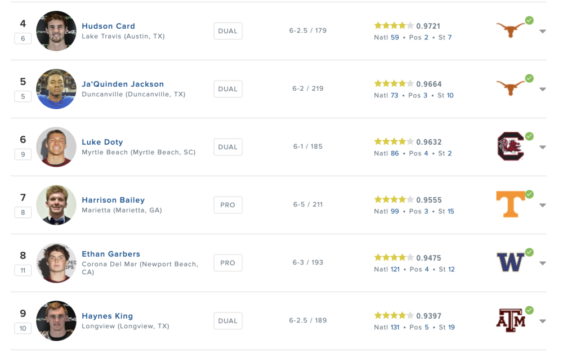Go to Luke Doty's profile page

102,142
